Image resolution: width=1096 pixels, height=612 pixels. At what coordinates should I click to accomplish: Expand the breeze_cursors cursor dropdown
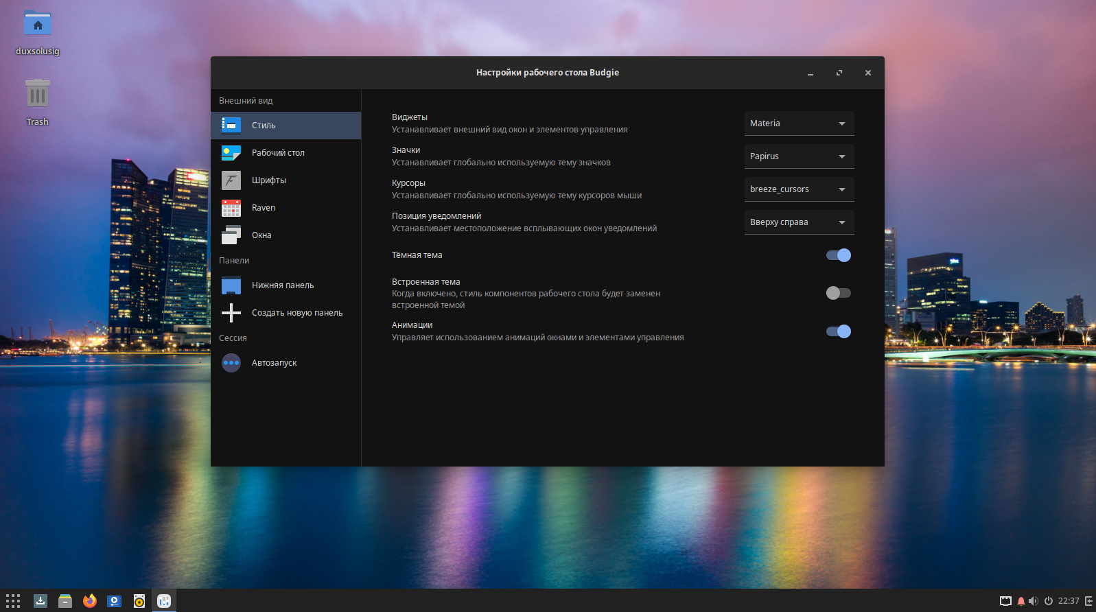(x=799, y=189)
